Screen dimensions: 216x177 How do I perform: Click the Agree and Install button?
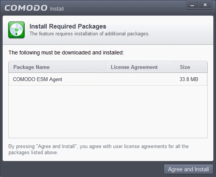coord(188,169)
